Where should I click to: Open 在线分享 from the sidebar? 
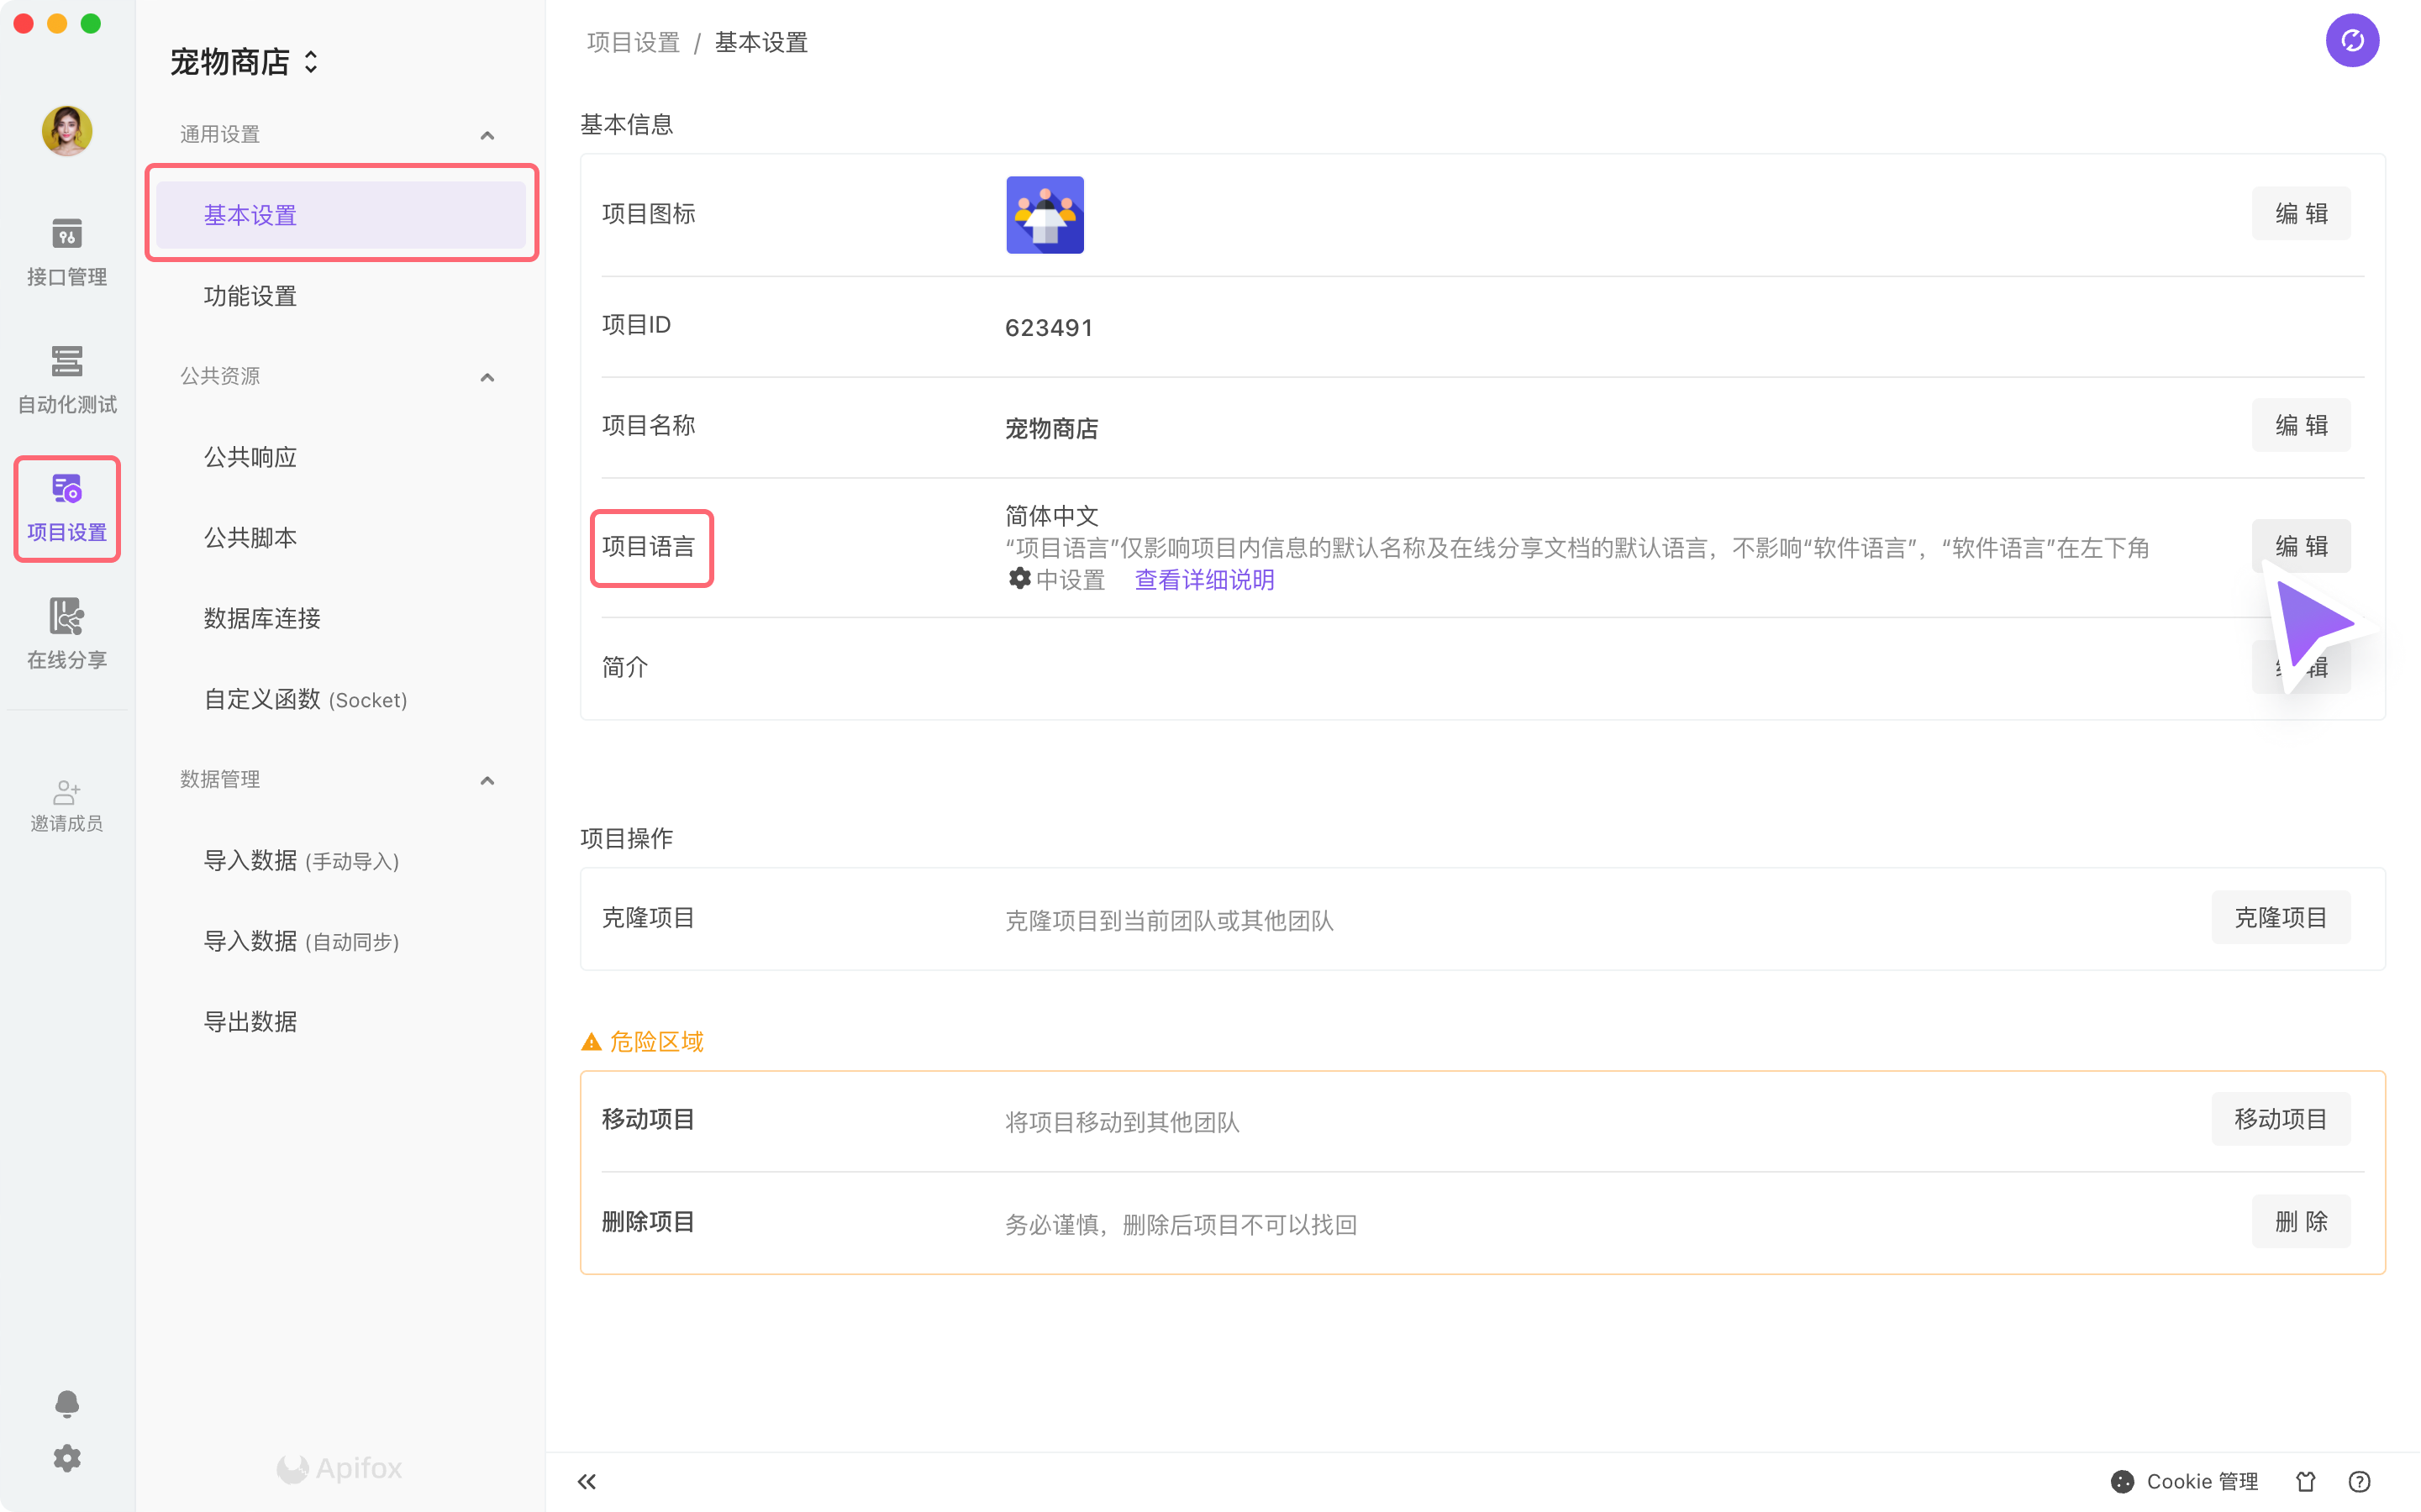tap(66, 633)
